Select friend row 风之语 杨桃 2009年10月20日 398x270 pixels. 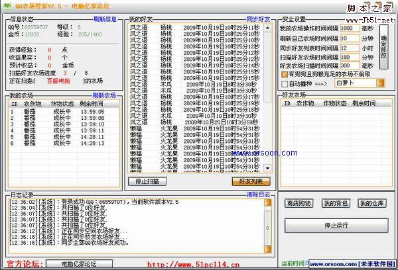point(194,122)
